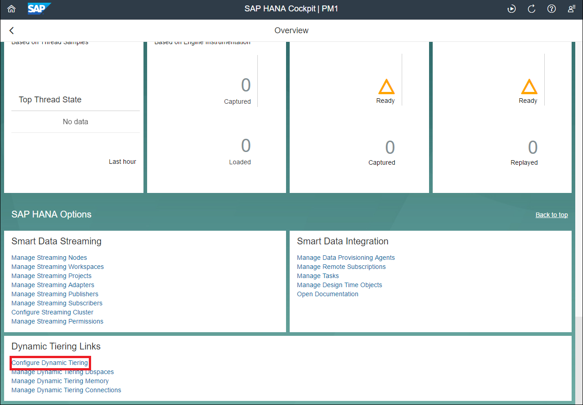Refresh the cockpit with the reload icon

pos(532,9)
